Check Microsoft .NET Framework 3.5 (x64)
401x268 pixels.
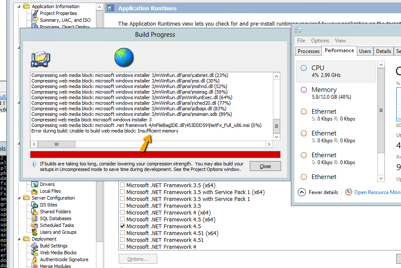122,185
